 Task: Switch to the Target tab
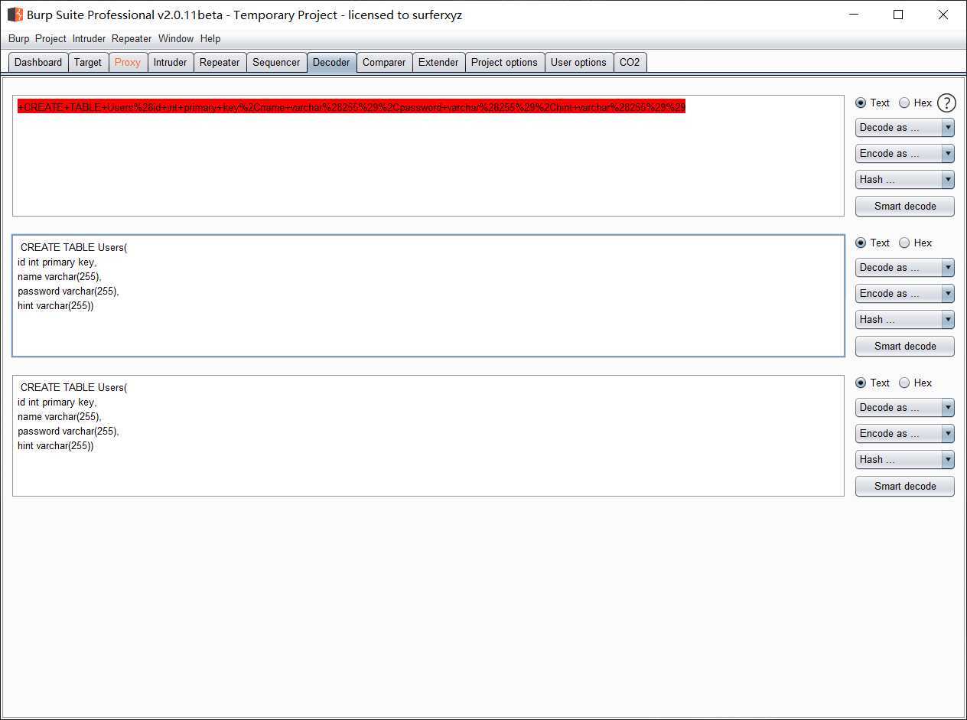pyautogui.click(x=88, y=62)
